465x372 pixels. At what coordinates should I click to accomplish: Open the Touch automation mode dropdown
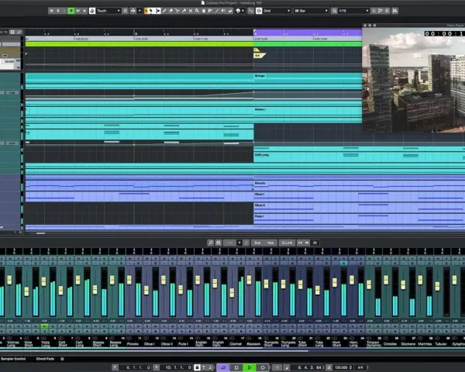coord(108,11)
